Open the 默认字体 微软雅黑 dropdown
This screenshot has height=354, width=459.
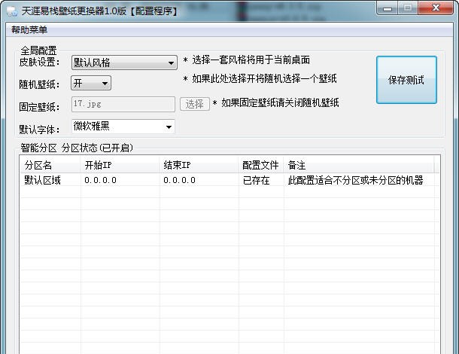click(x=123, y=127)
